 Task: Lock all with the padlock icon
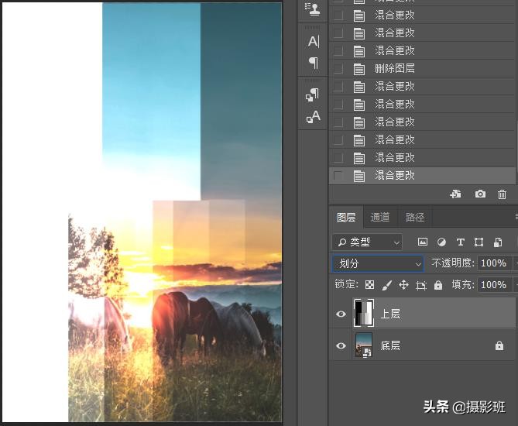point(438,284)
